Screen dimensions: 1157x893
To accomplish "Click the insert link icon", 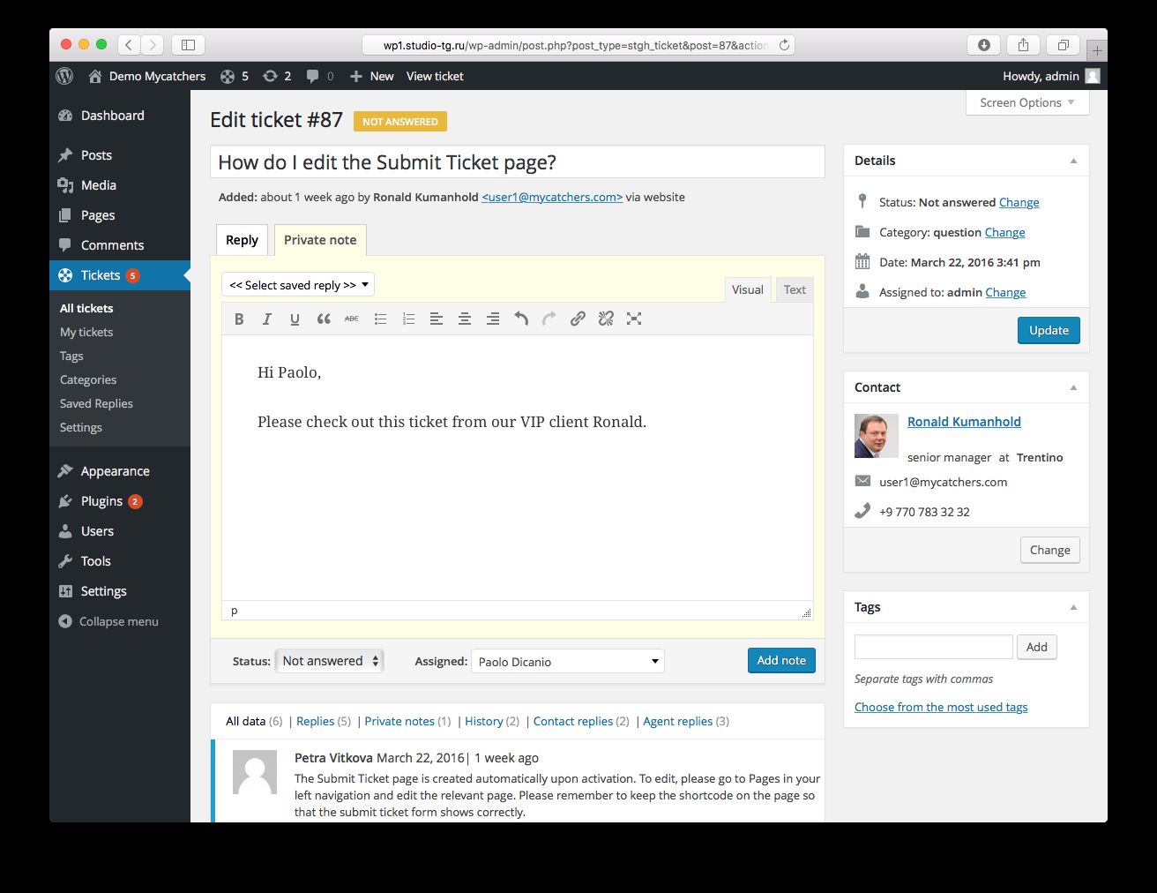I will tap(578, 319).
